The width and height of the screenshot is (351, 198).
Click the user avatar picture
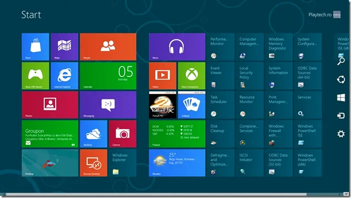(336, 14)
